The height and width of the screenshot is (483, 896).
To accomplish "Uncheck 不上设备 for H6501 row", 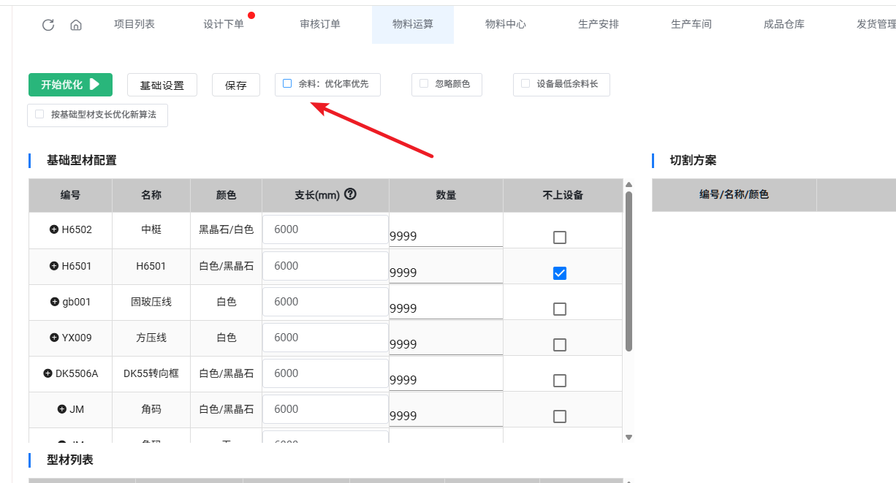I will click(x=560, y=273).
